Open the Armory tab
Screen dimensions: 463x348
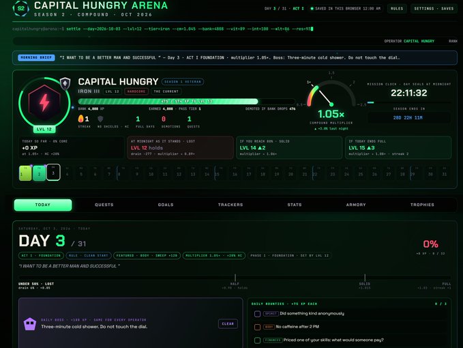tap(356, 205)
